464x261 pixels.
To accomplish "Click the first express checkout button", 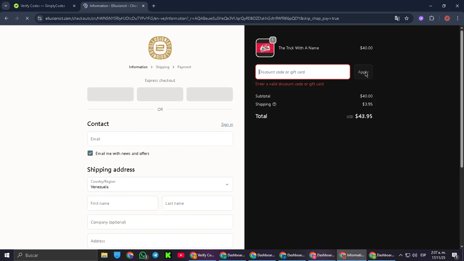I will (110, 94).
